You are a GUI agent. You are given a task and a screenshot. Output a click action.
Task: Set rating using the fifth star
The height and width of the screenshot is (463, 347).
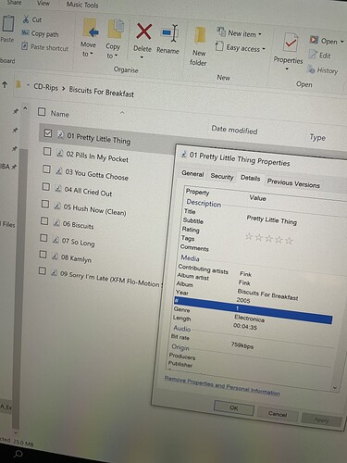click(x=289, y=240)
